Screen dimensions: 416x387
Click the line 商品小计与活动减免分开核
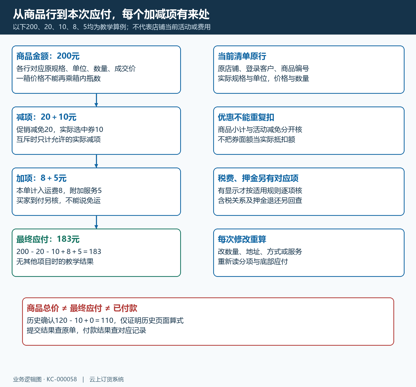pyautogui.click(x=260, y=130)
